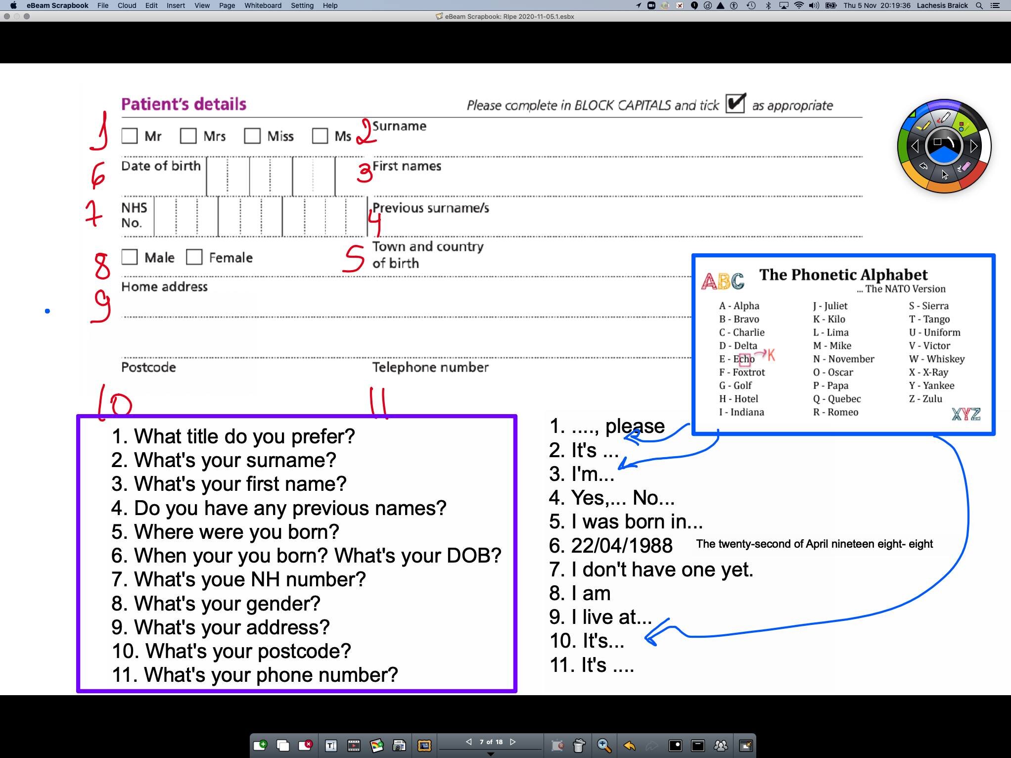The width and height of the screenshot is (1011, 758).
Task: Tick the Mrs checkbox
Action: pos(188,136)
